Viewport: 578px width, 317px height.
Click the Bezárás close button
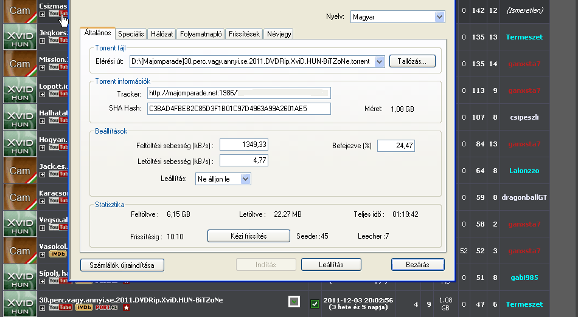(417, 264)
